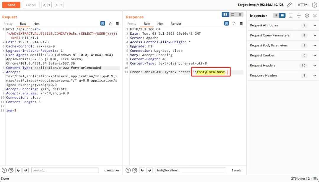Click the HTTP/1.1 200 OK status line
The width and height of the screenshot is (319, 182).
click(x=145, y=29)
